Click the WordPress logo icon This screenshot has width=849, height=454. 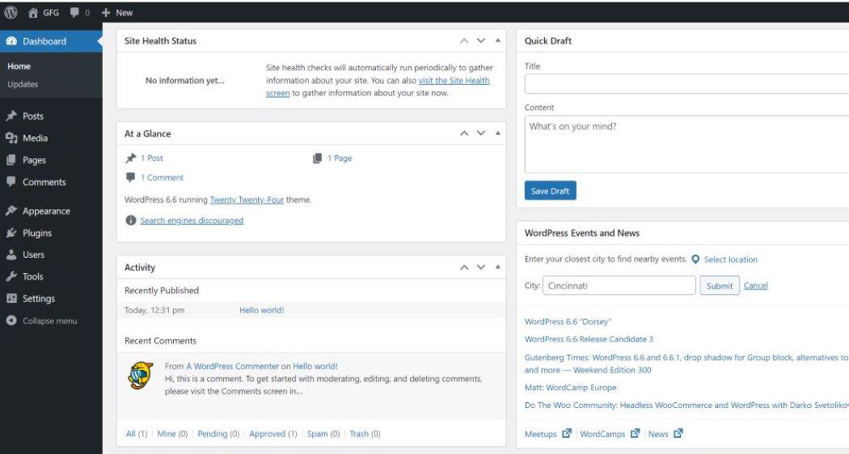[11, 13]
